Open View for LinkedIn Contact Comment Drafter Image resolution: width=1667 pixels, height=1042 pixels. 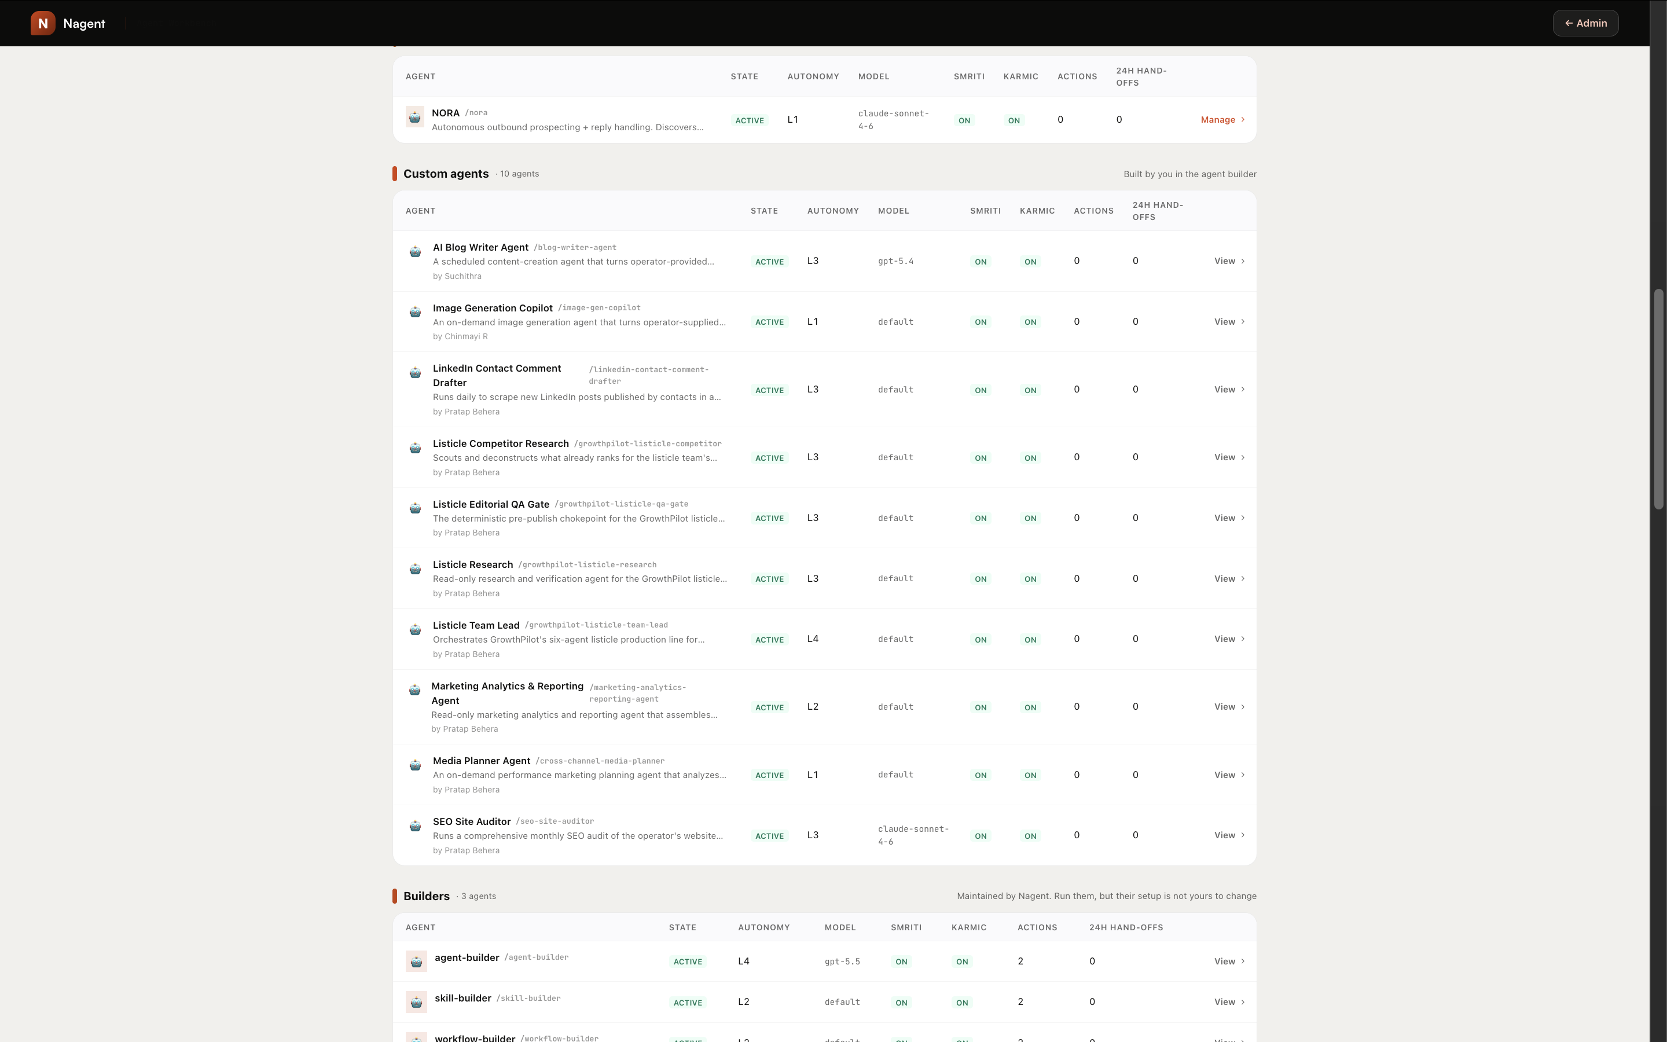coord(1229,390)
